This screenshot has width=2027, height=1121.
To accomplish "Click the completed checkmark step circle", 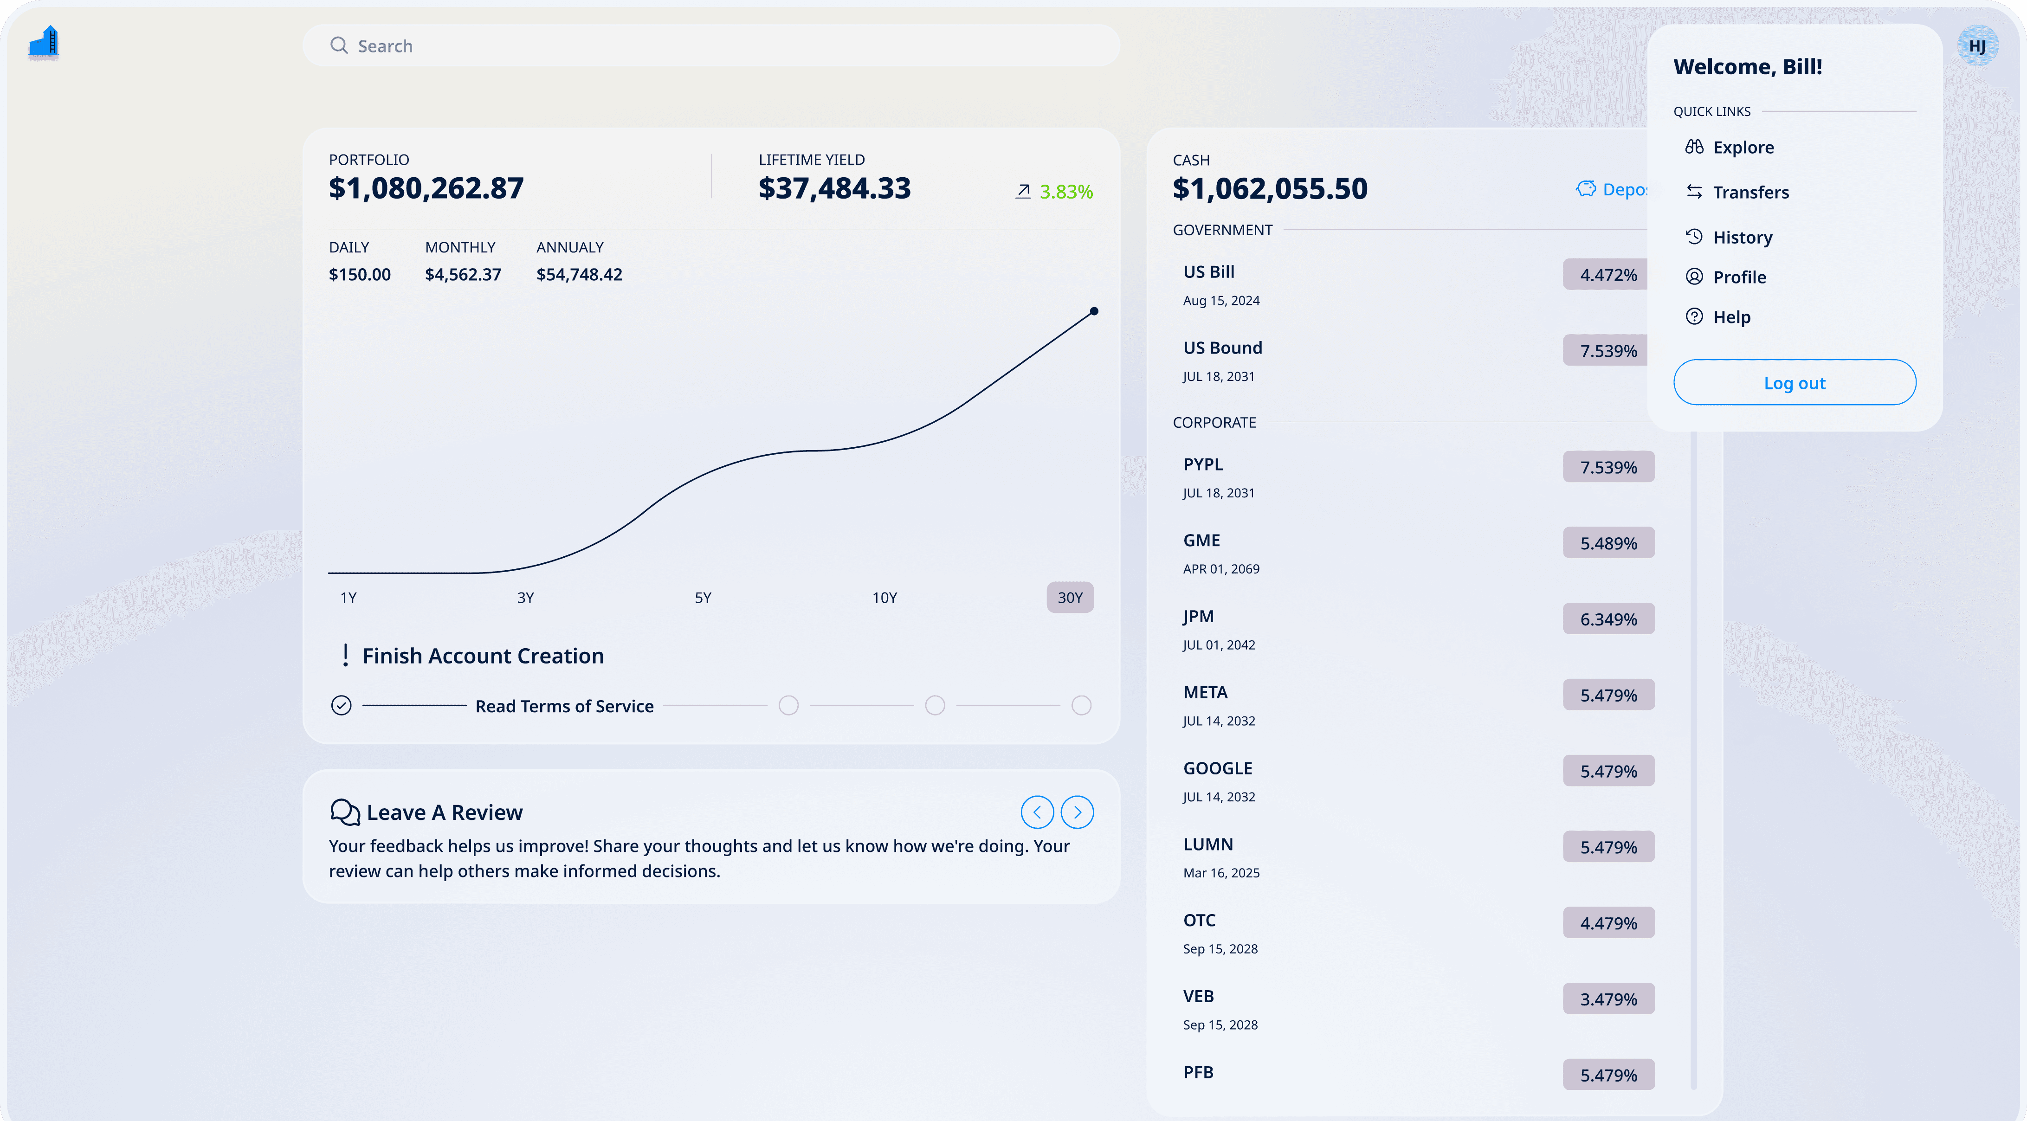I will pos(341,706).
